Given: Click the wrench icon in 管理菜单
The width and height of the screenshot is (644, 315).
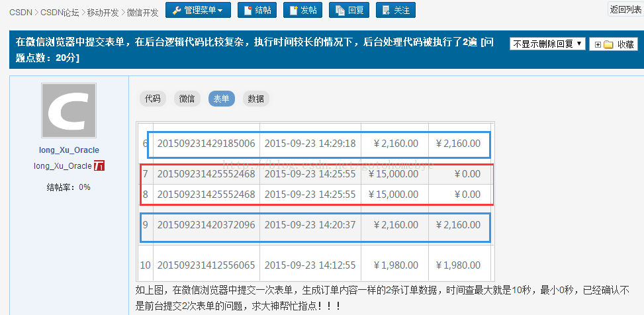Looking at the screenshot, I should 177,11.
